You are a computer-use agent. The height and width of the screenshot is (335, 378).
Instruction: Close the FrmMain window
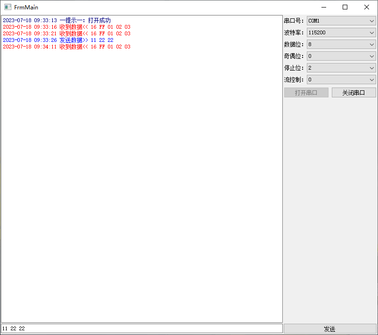pos(366,7)
